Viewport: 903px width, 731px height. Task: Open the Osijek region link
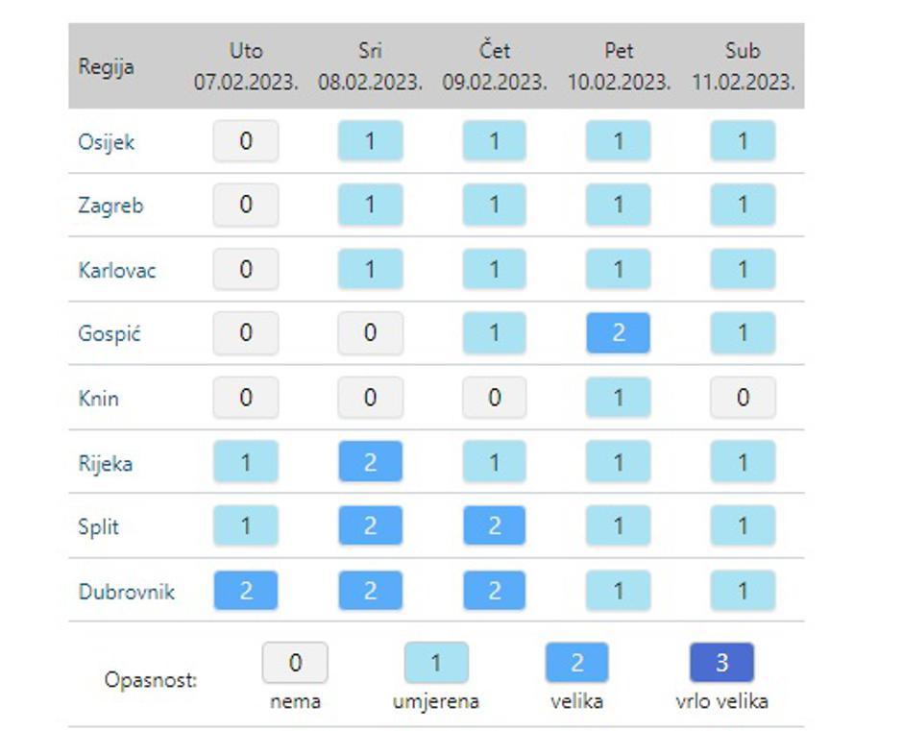pos(106,142)
